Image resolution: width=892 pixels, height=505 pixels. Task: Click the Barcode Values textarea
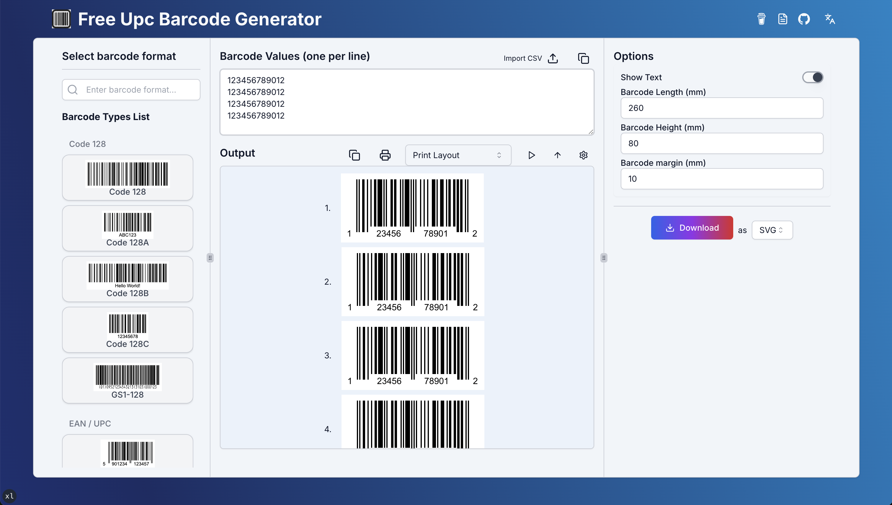tap(407, 102)
